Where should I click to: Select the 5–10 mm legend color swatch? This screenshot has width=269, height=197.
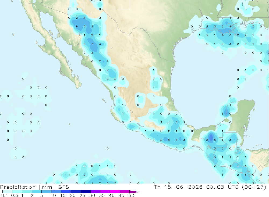[x=47, y=192]
